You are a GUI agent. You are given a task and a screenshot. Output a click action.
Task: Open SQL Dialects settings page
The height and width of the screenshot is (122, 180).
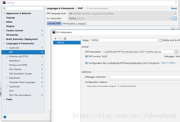tap(15, 69)
